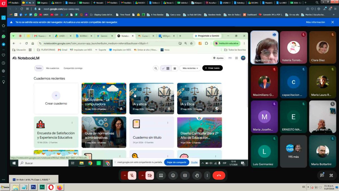339x191 pixels.
Task: Select the Mis cuadernos tab
Action: point(53,68)
